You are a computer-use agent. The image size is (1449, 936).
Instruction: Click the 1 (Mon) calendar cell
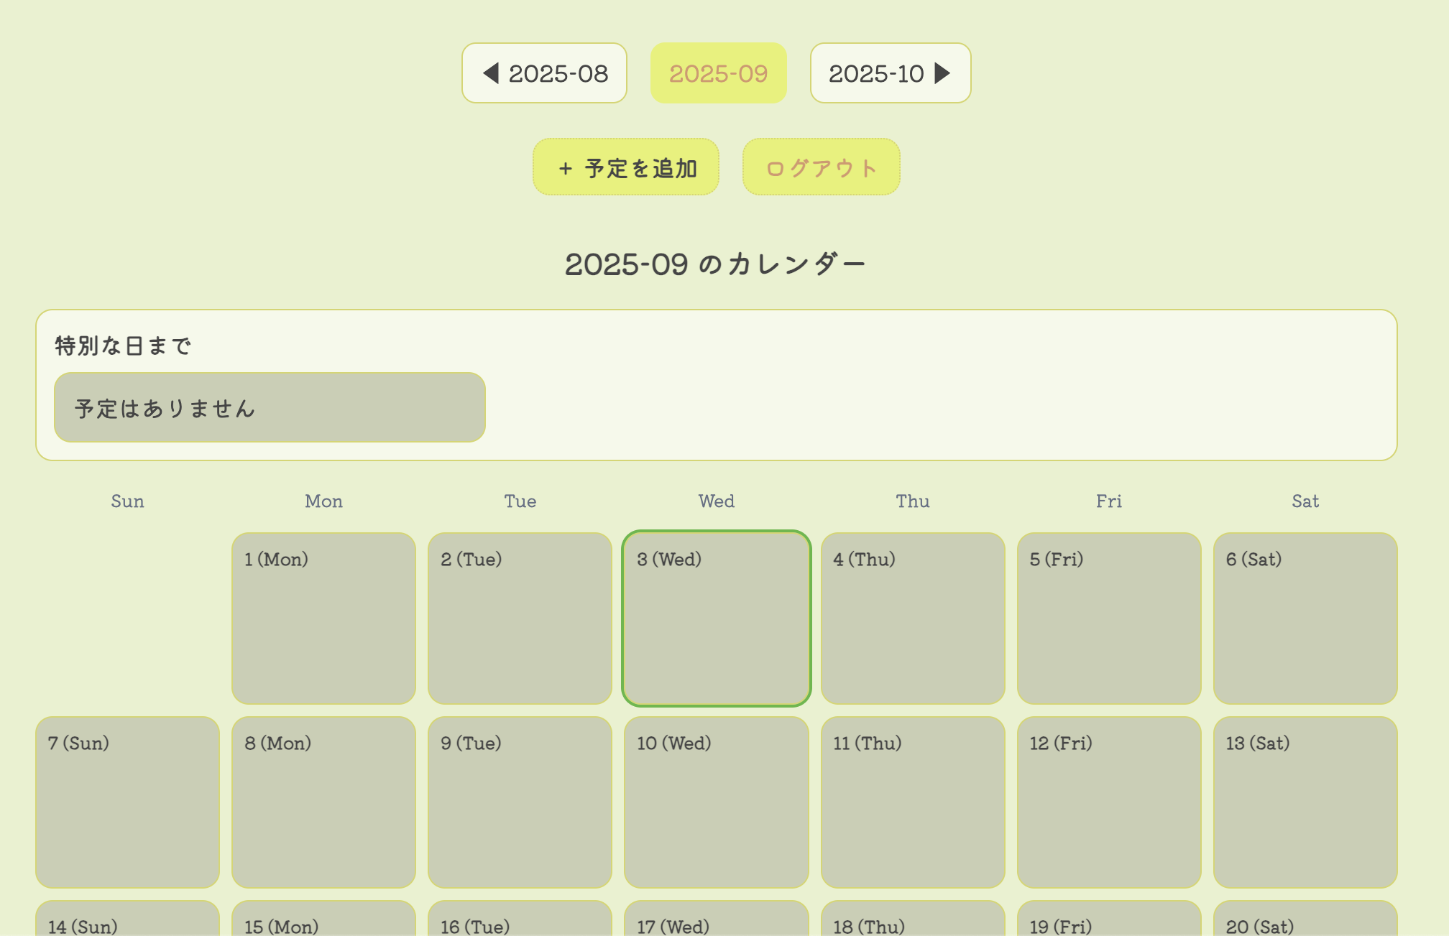(323, 618)
